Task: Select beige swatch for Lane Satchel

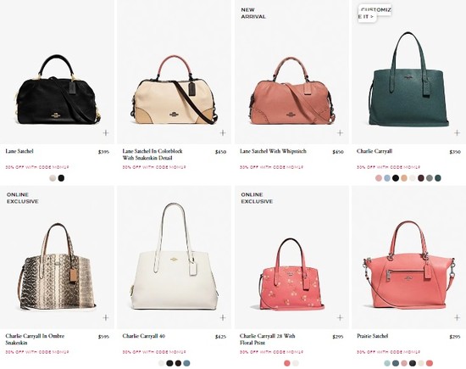Action: [x=53, y=178]
